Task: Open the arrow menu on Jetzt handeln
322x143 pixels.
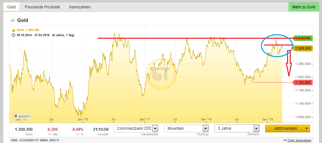Action: pos(306,129)
